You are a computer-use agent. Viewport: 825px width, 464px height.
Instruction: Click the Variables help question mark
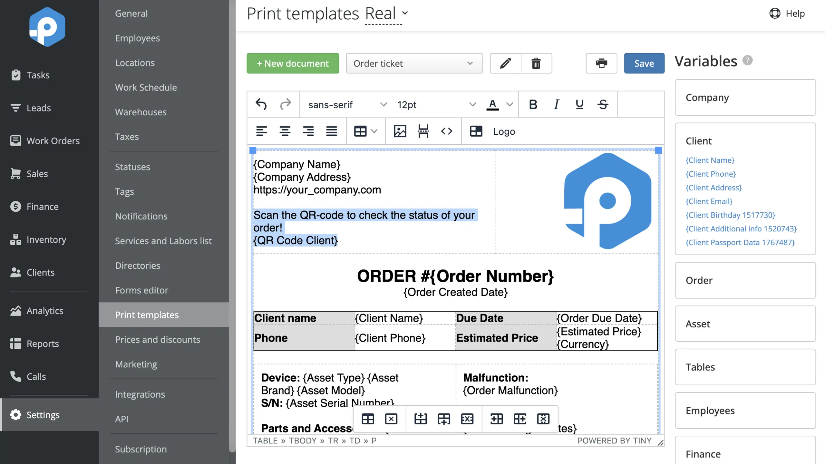747,61
